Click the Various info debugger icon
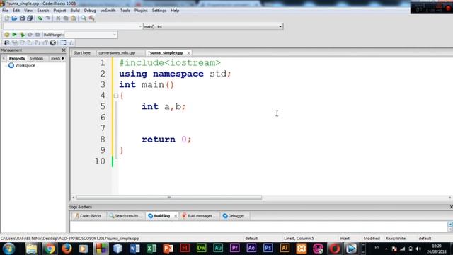Viewport: 453px width, 255px height. click(x=71, y=42)
